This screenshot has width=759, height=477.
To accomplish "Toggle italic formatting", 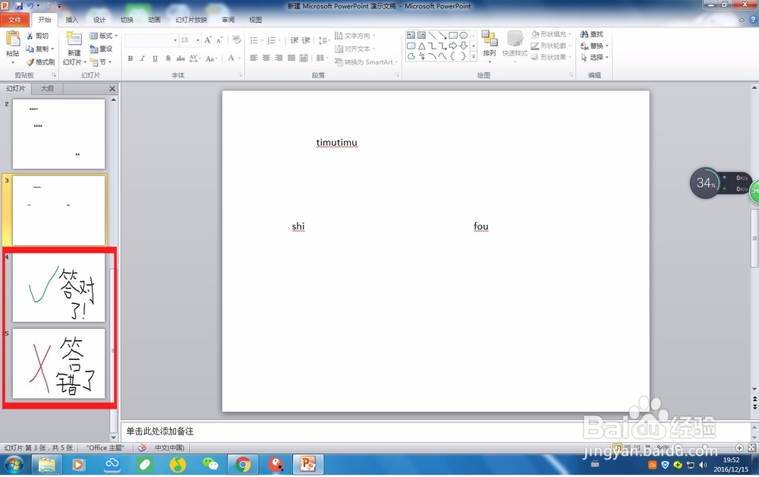I will (x=141, y=58).
